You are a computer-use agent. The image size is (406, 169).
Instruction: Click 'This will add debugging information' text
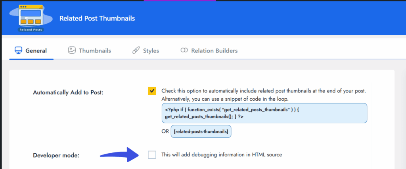222,155
